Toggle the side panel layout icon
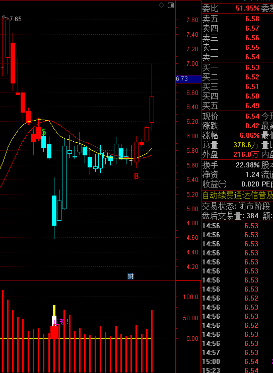Screen dimensions: 273x373 (x=171, y=5)
